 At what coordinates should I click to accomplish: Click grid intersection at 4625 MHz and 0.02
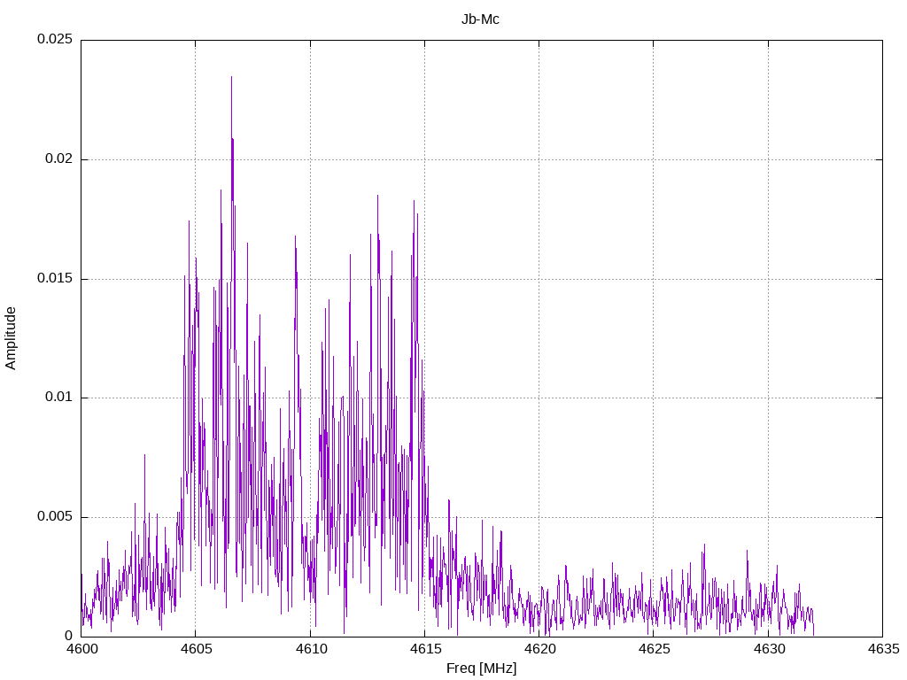[x=653, y=159]
